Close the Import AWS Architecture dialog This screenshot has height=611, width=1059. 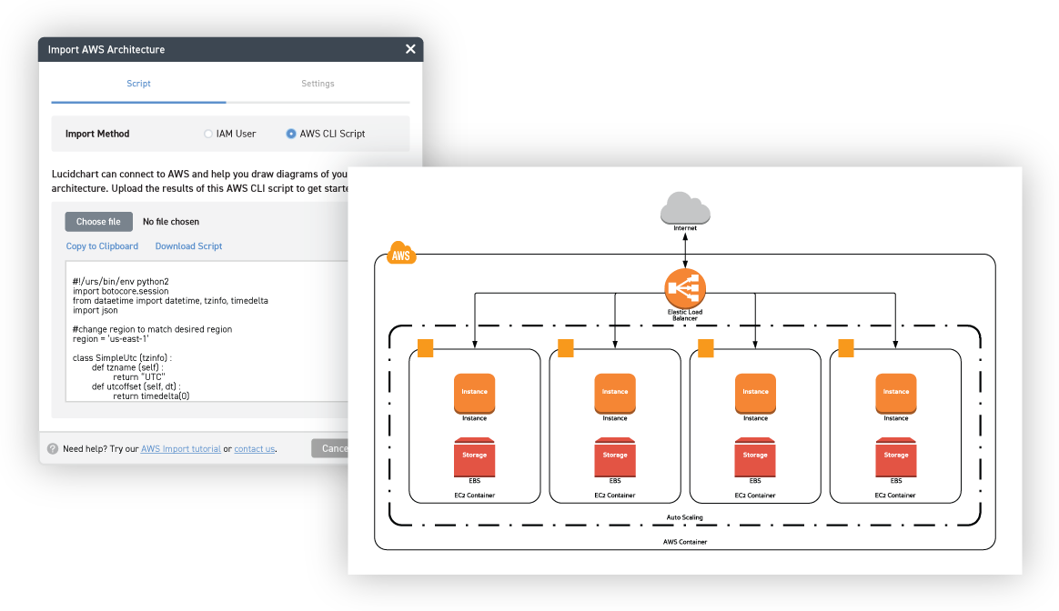click(x=410, y=49)
